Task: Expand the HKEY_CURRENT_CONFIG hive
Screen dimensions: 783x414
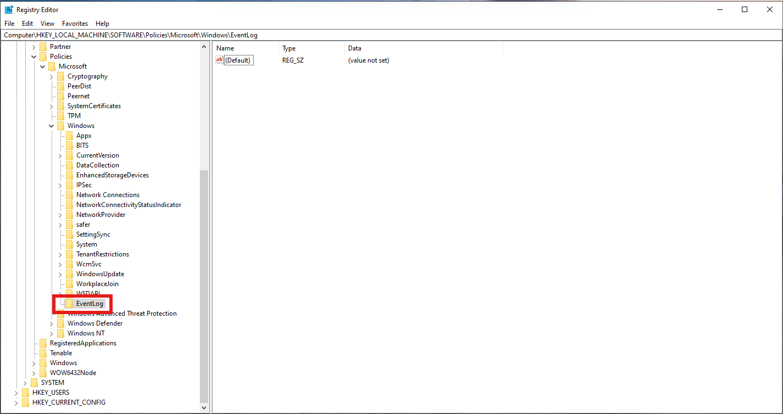Action: coord(16,402)
